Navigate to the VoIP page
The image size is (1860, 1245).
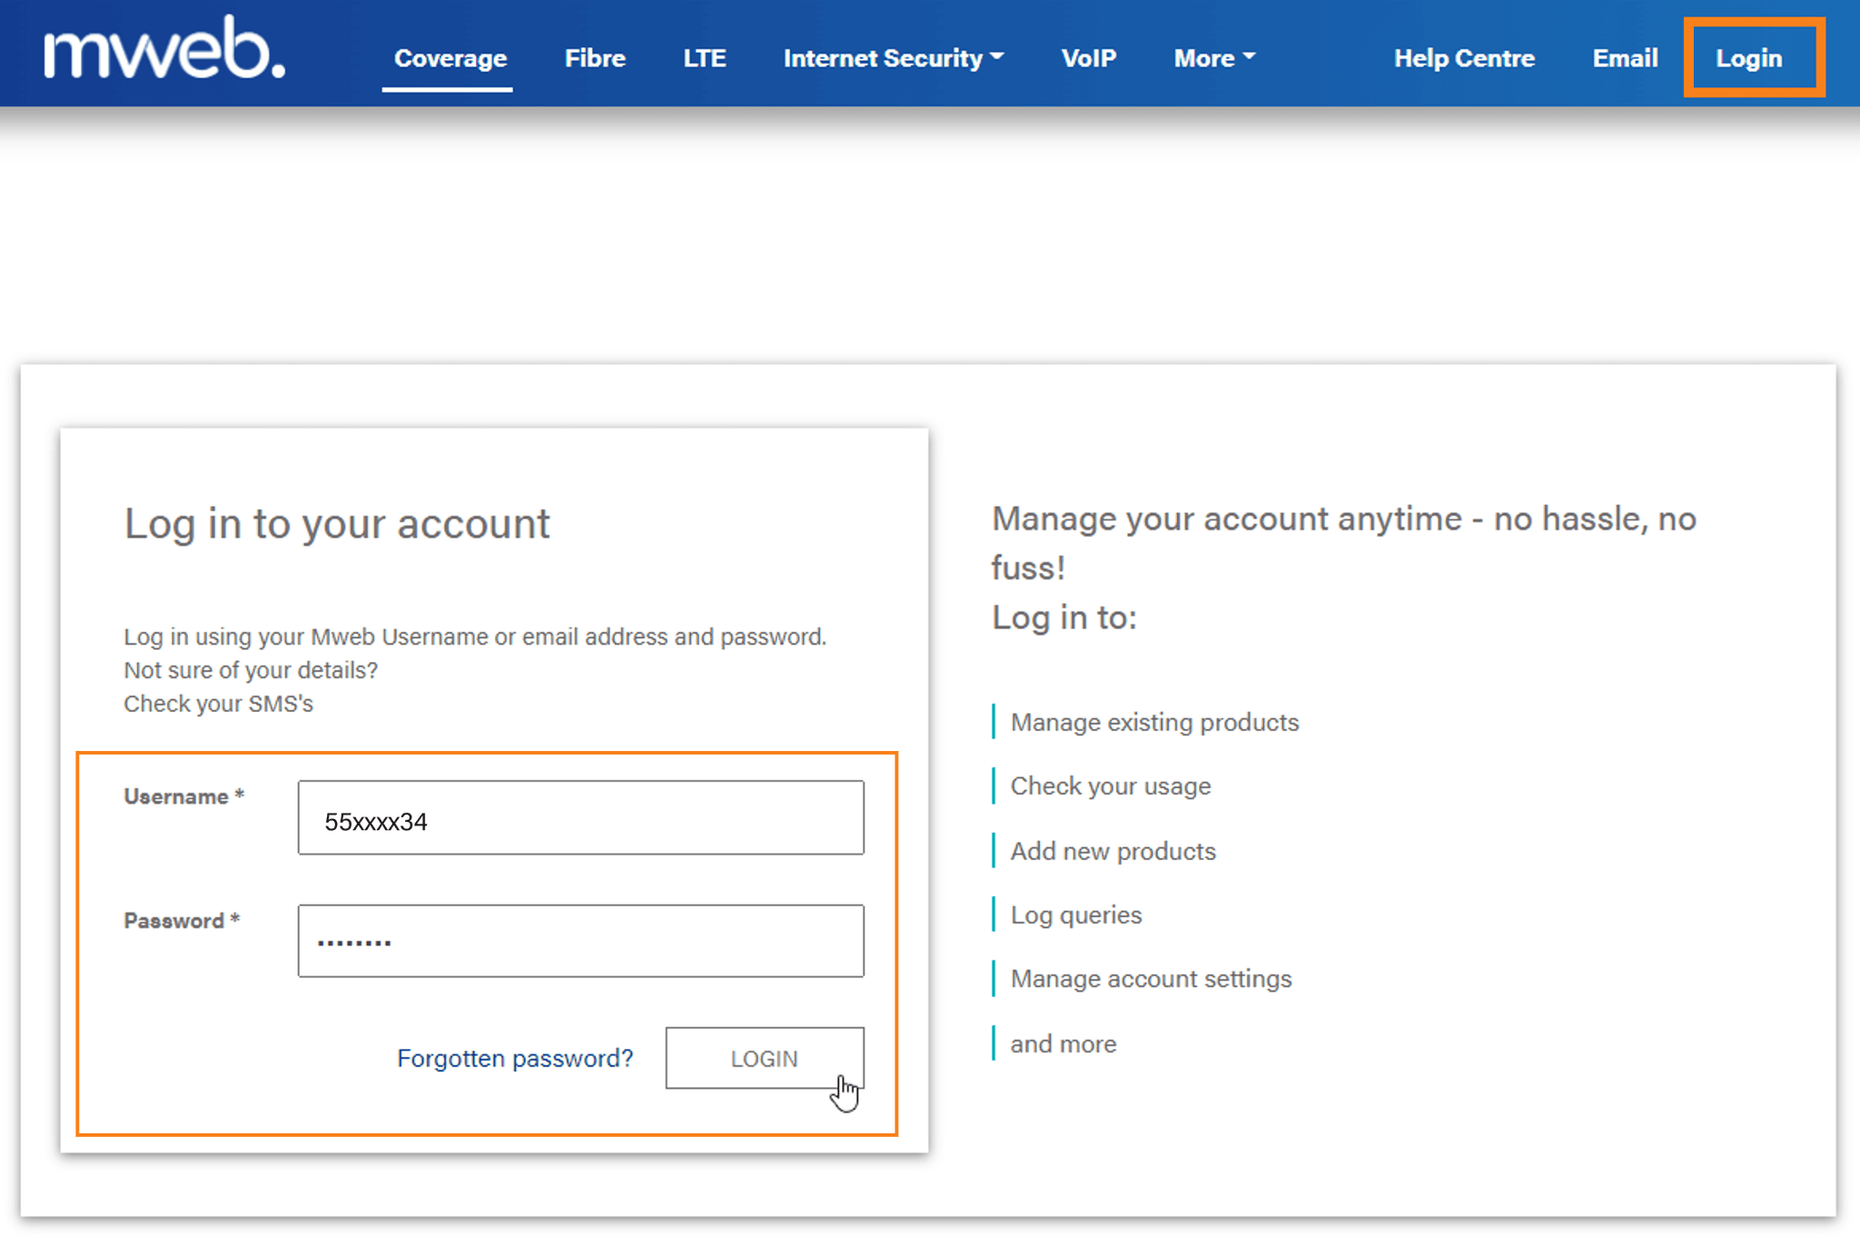pyautogui.click(x=1089, y=57)
